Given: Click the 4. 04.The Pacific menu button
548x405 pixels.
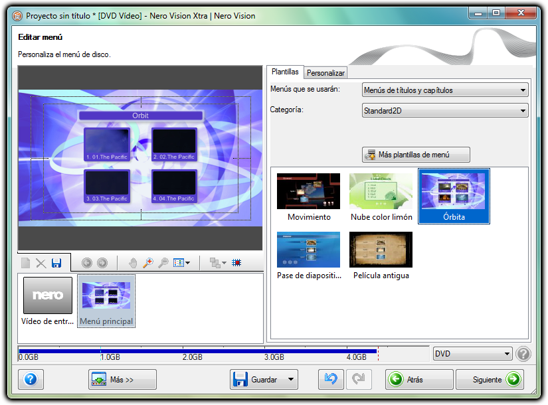Looking at the screenshot, I should tap(174, 187).
